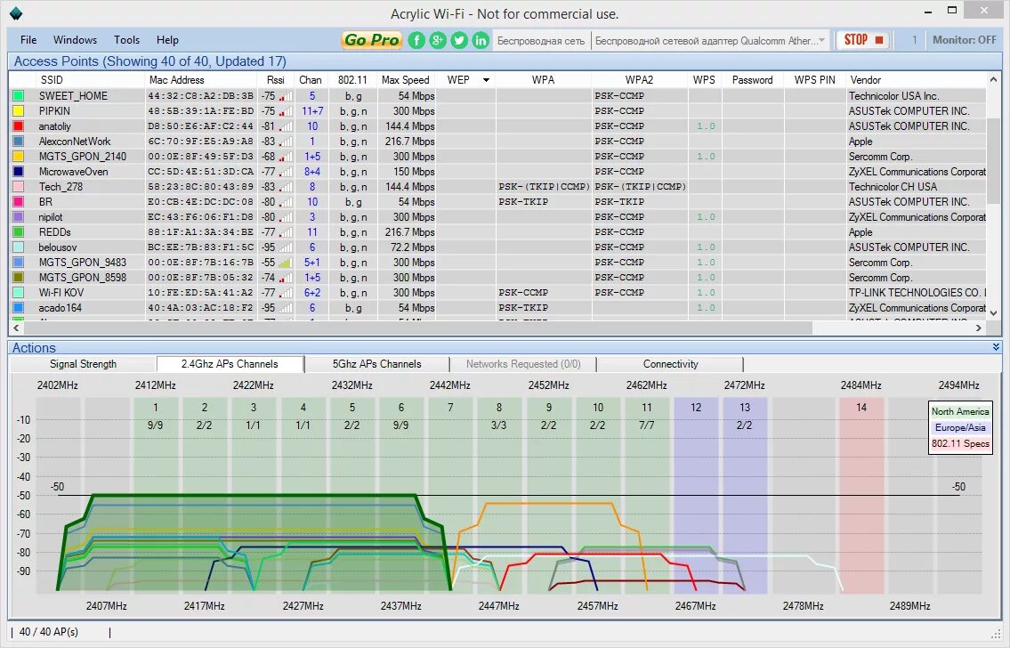Click Europe/Asia legend entry
The height and width of the screenshot is (648, 1010).
pos(960,427)
